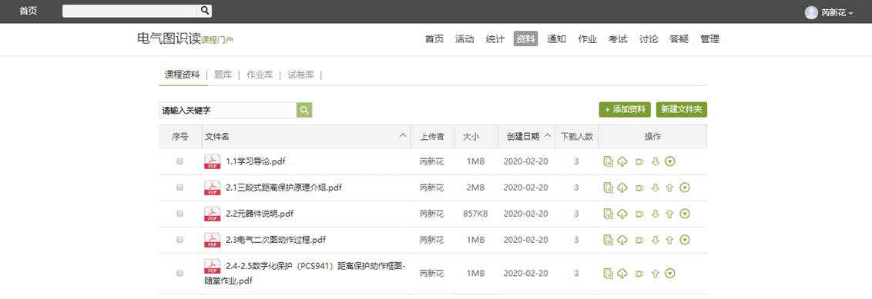Download the 1.1学习导论.pdf file via cloud icon
This screenshot has width=872, height=299.
tap(622, 161)
